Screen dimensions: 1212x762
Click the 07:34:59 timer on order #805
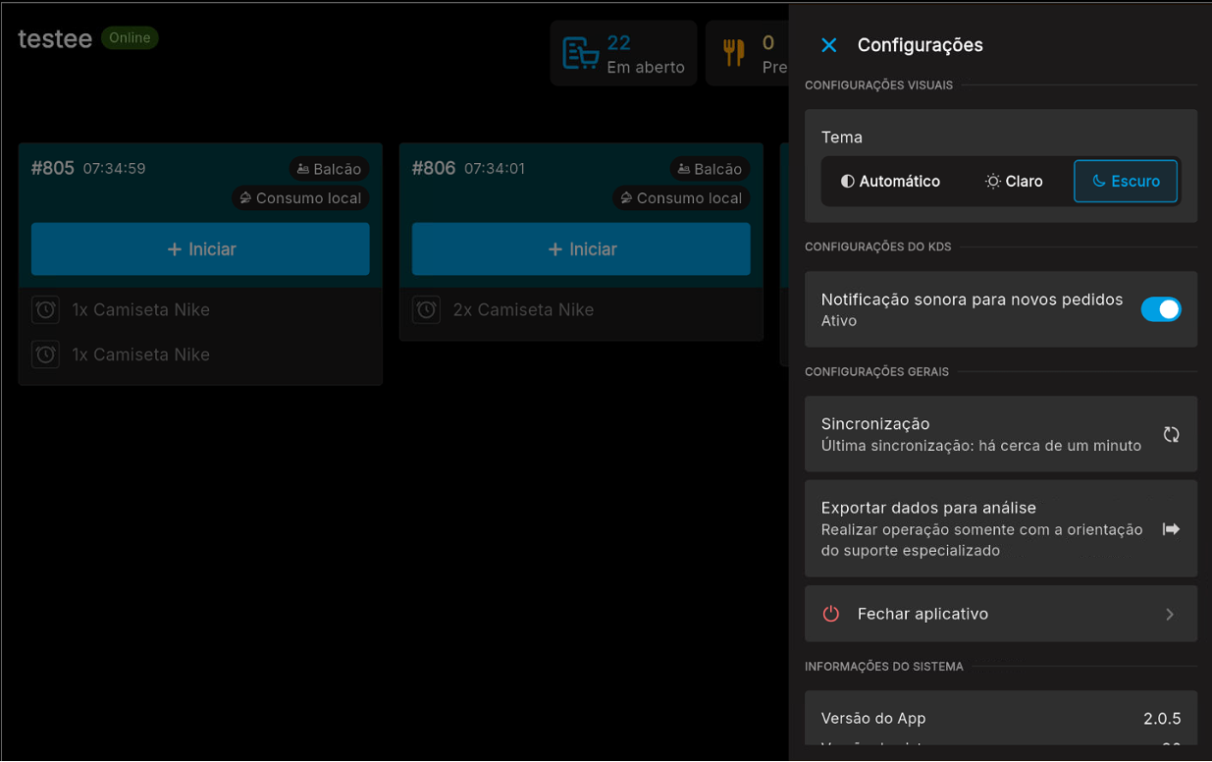(114, 169)
